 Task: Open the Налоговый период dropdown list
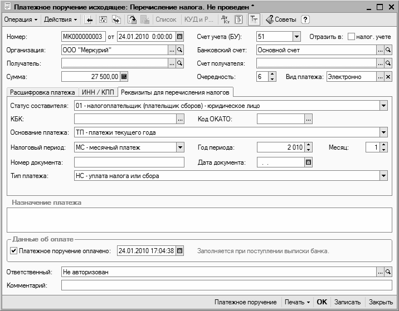(x=180, y=148)
